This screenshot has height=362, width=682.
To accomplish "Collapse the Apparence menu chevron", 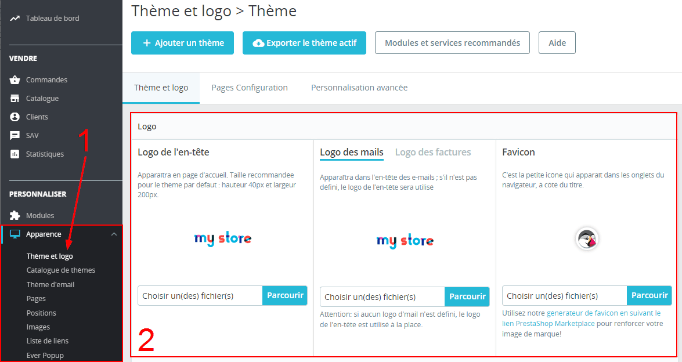I will tap(114, 234).
